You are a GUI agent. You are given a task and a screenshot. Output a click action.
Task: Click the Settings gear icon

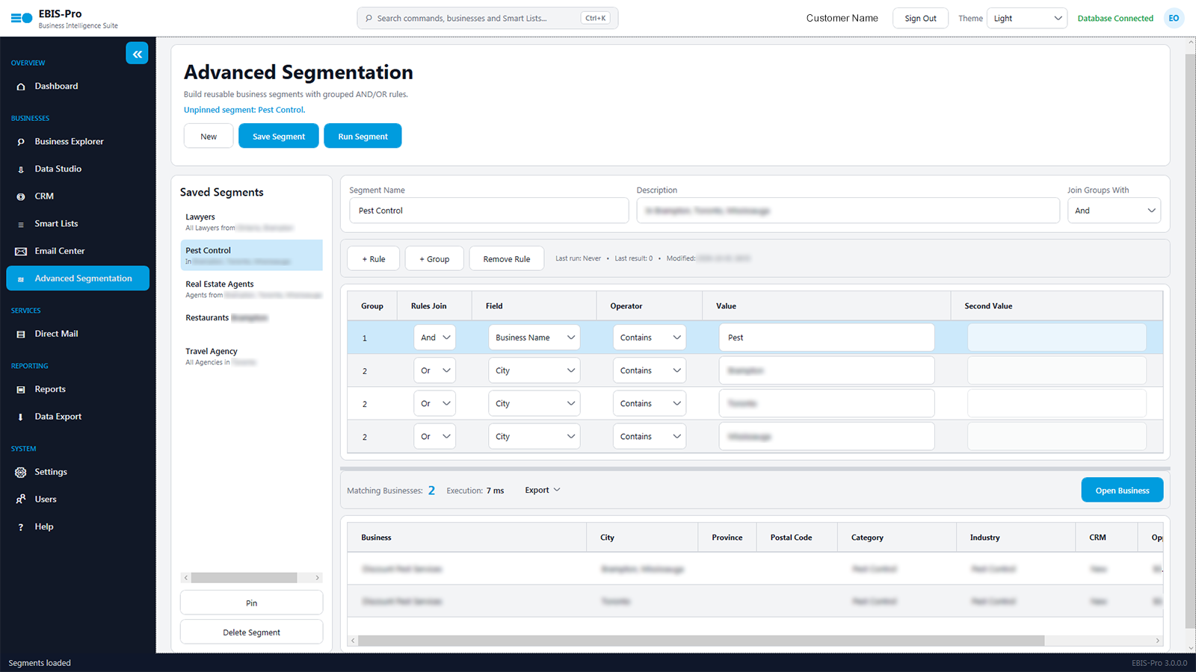(21, 473)
